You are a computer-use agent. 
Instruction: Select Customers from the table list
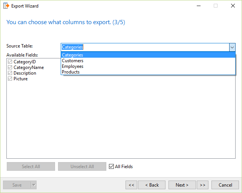click(x=148, y=61)
